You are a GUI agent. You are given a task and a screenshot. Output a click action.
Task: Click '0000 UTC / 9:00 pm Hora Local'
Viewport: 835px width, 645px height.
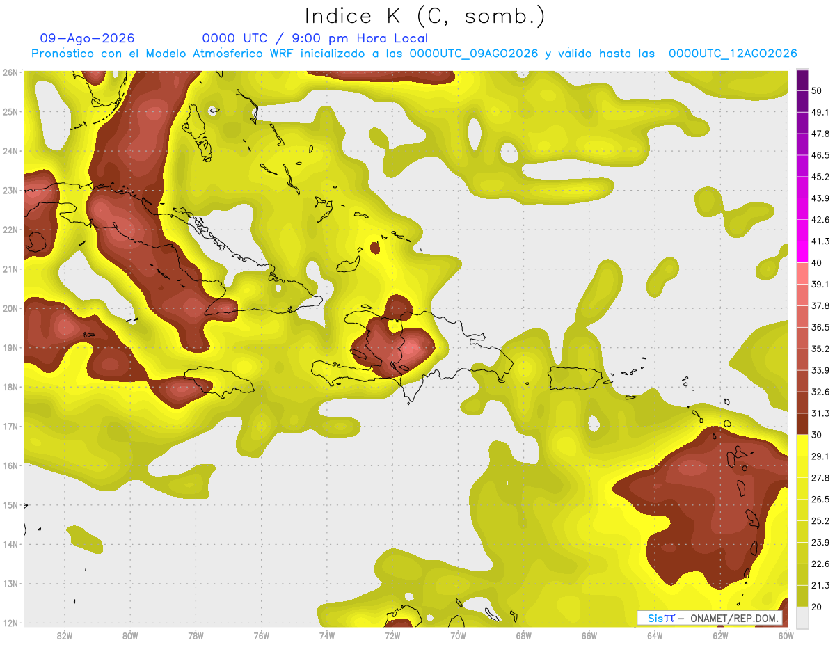(x=315, y=38)
